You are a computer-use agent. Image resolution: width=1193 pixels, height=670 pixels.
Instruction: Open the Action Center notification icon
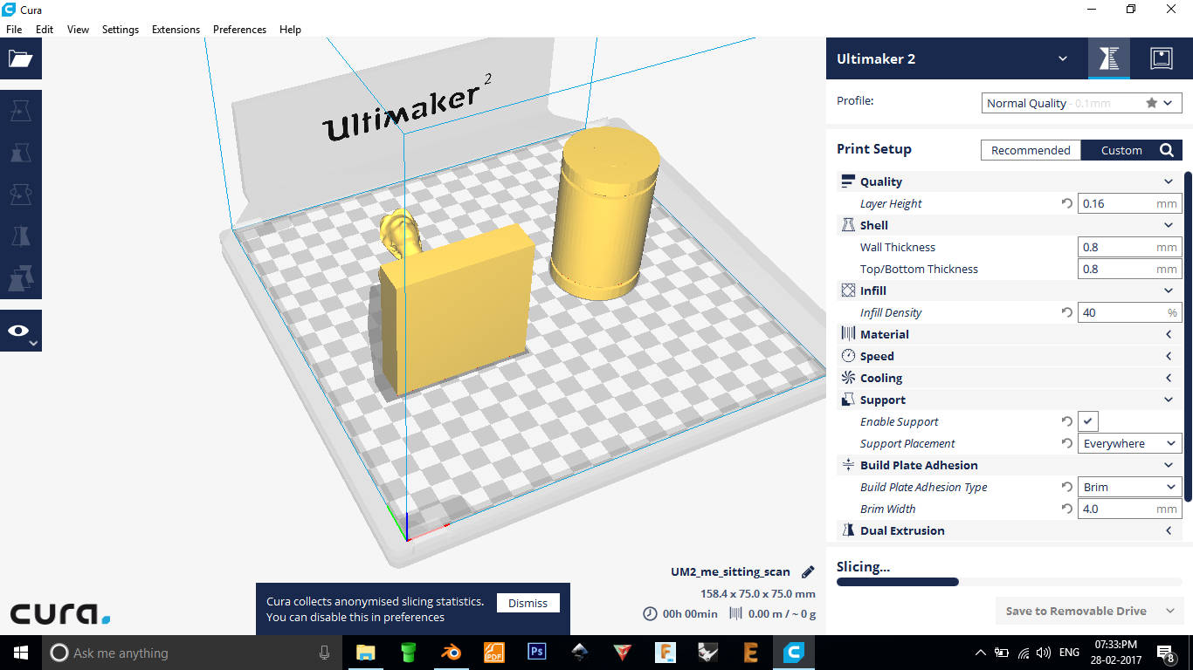click(1165, 653)
